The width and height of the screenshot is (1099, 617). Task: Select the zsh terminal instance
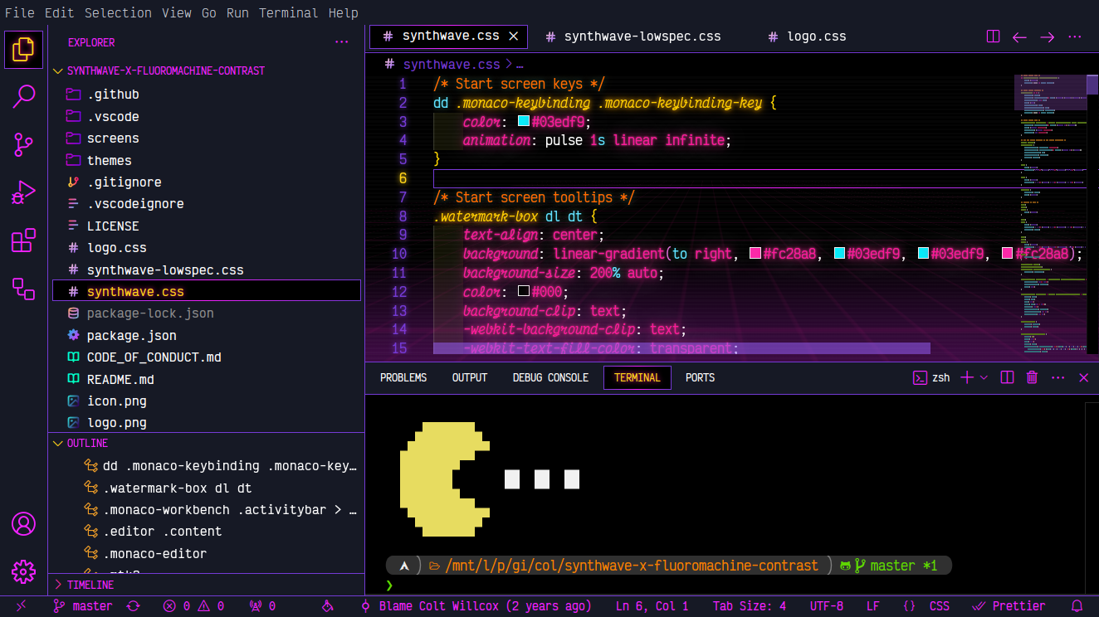click(x=931, y=377)
